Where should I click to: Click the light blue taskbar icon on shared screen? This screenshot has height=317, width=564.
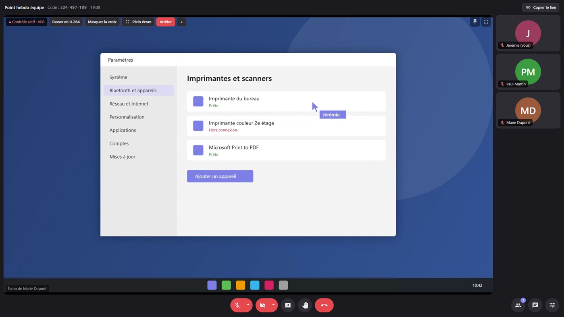[255, 285]
